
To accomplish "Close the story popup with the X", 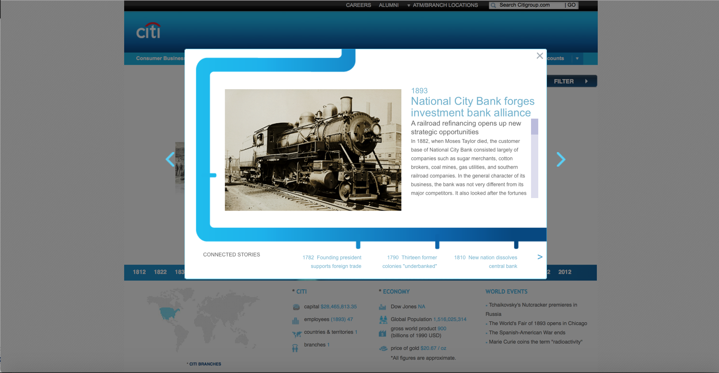I will (540, 56).
